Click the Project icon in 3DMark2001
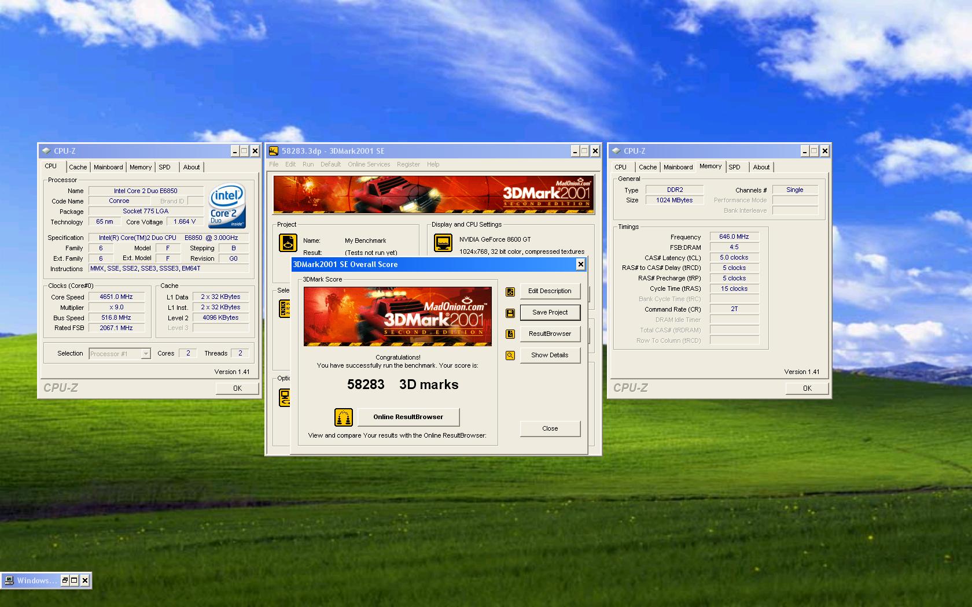Screen dimensions: 972x607 pyautogui.click(x=288, y=243)
